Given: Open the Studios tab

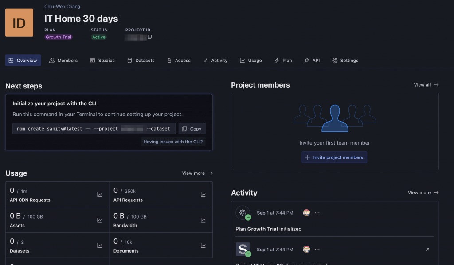Looking at the screenshot, I should coord(102,61).
